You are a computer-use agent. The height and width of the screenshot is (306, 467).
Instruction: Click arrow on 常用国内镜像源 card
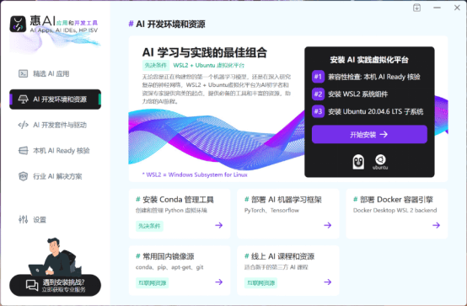click(x=219, y=282)
